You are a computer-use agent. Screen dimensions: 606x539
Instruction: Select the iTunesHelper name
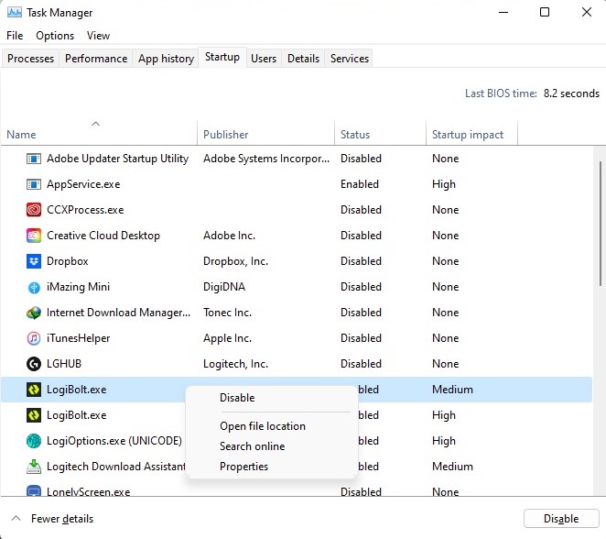[78, 338]
